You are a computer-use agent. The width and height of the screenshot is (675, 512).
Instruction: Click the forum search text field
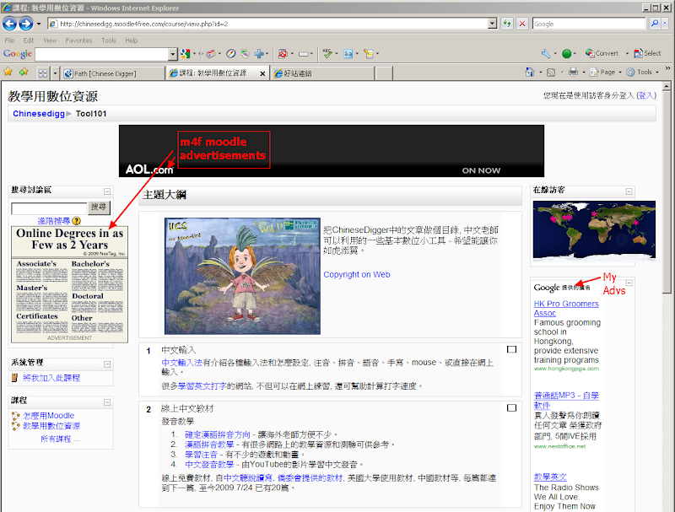point(49,208)
